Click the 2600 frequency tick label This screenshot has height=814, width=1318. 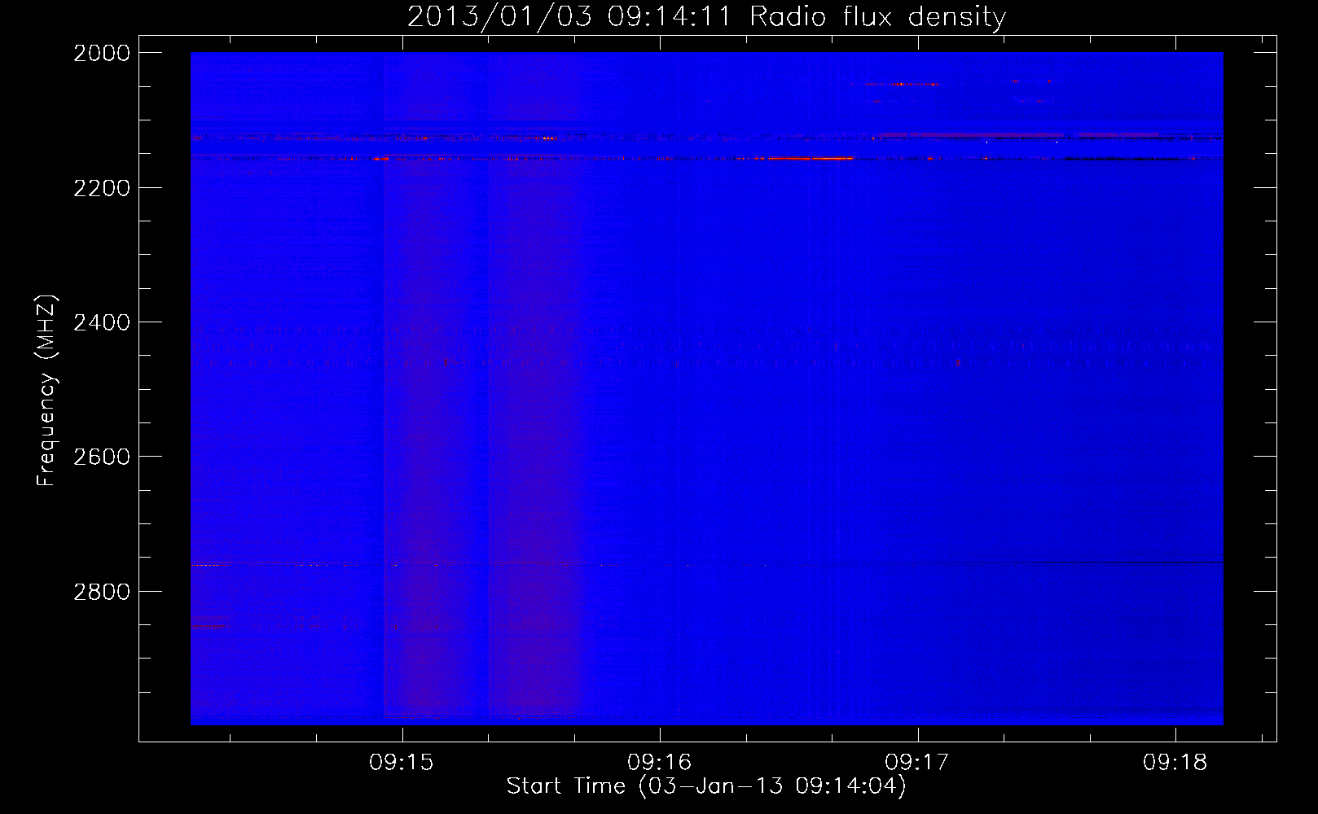click(102, 457)
